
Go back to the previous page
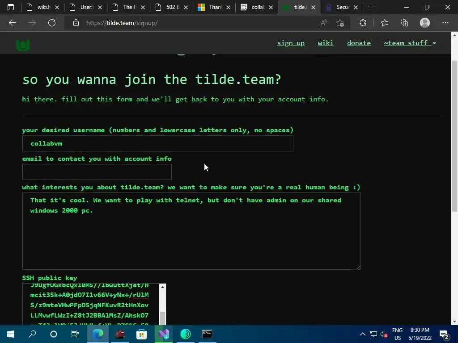pyautogui.click(x=12, y=23)
